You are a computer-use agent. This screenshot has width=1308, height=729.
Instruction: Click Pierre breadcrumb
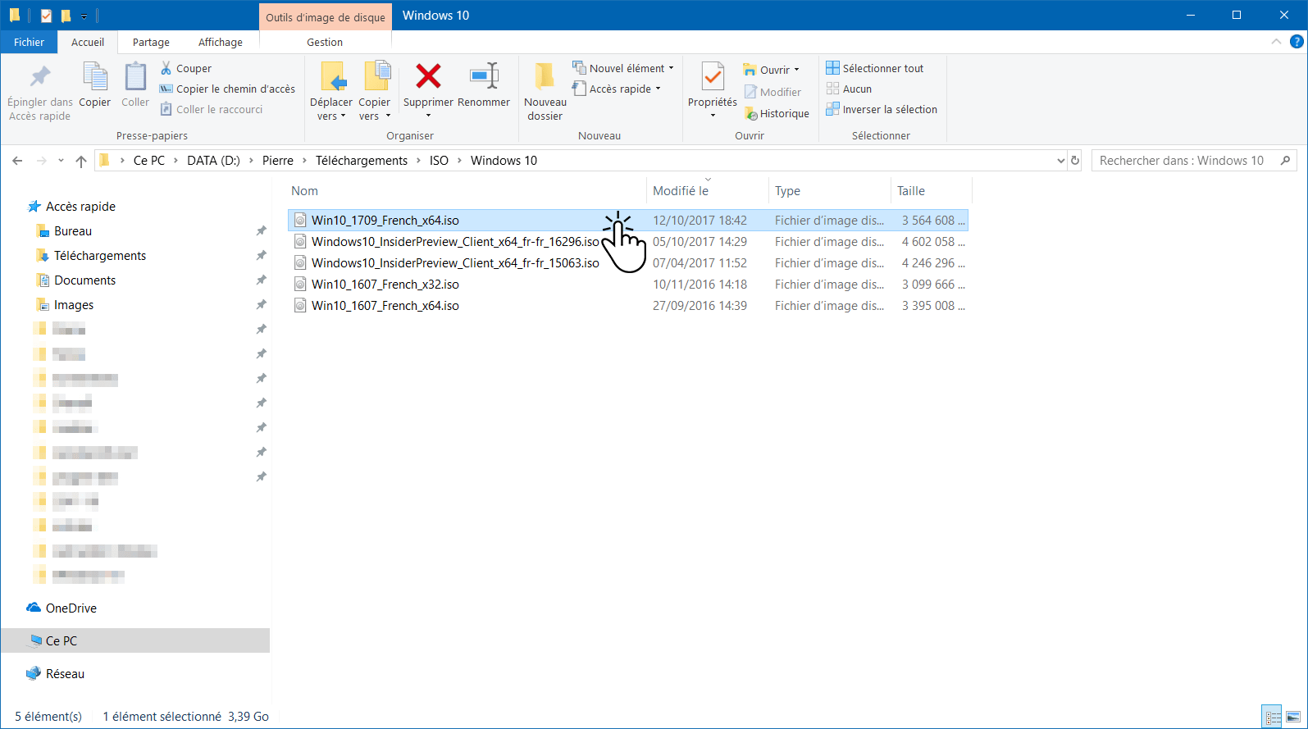coord(278,161)
